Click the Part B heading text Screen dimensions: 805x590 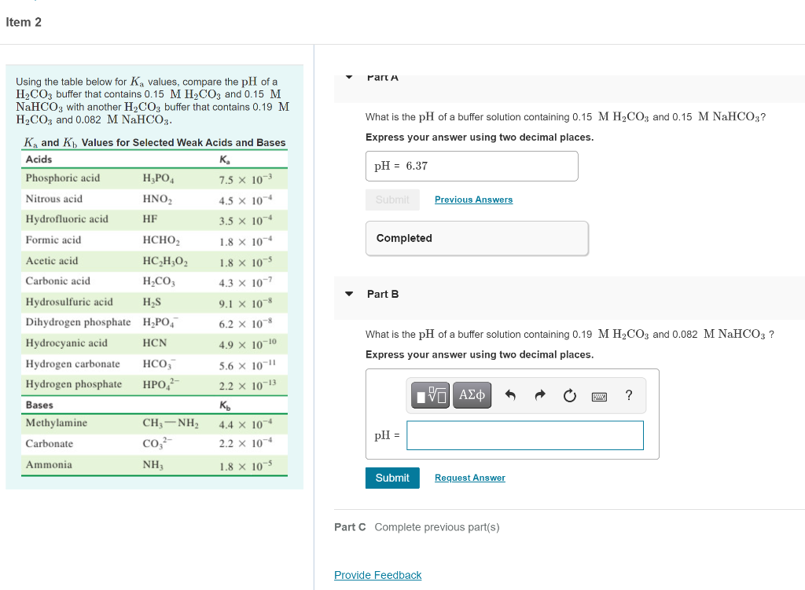[383, 294]
